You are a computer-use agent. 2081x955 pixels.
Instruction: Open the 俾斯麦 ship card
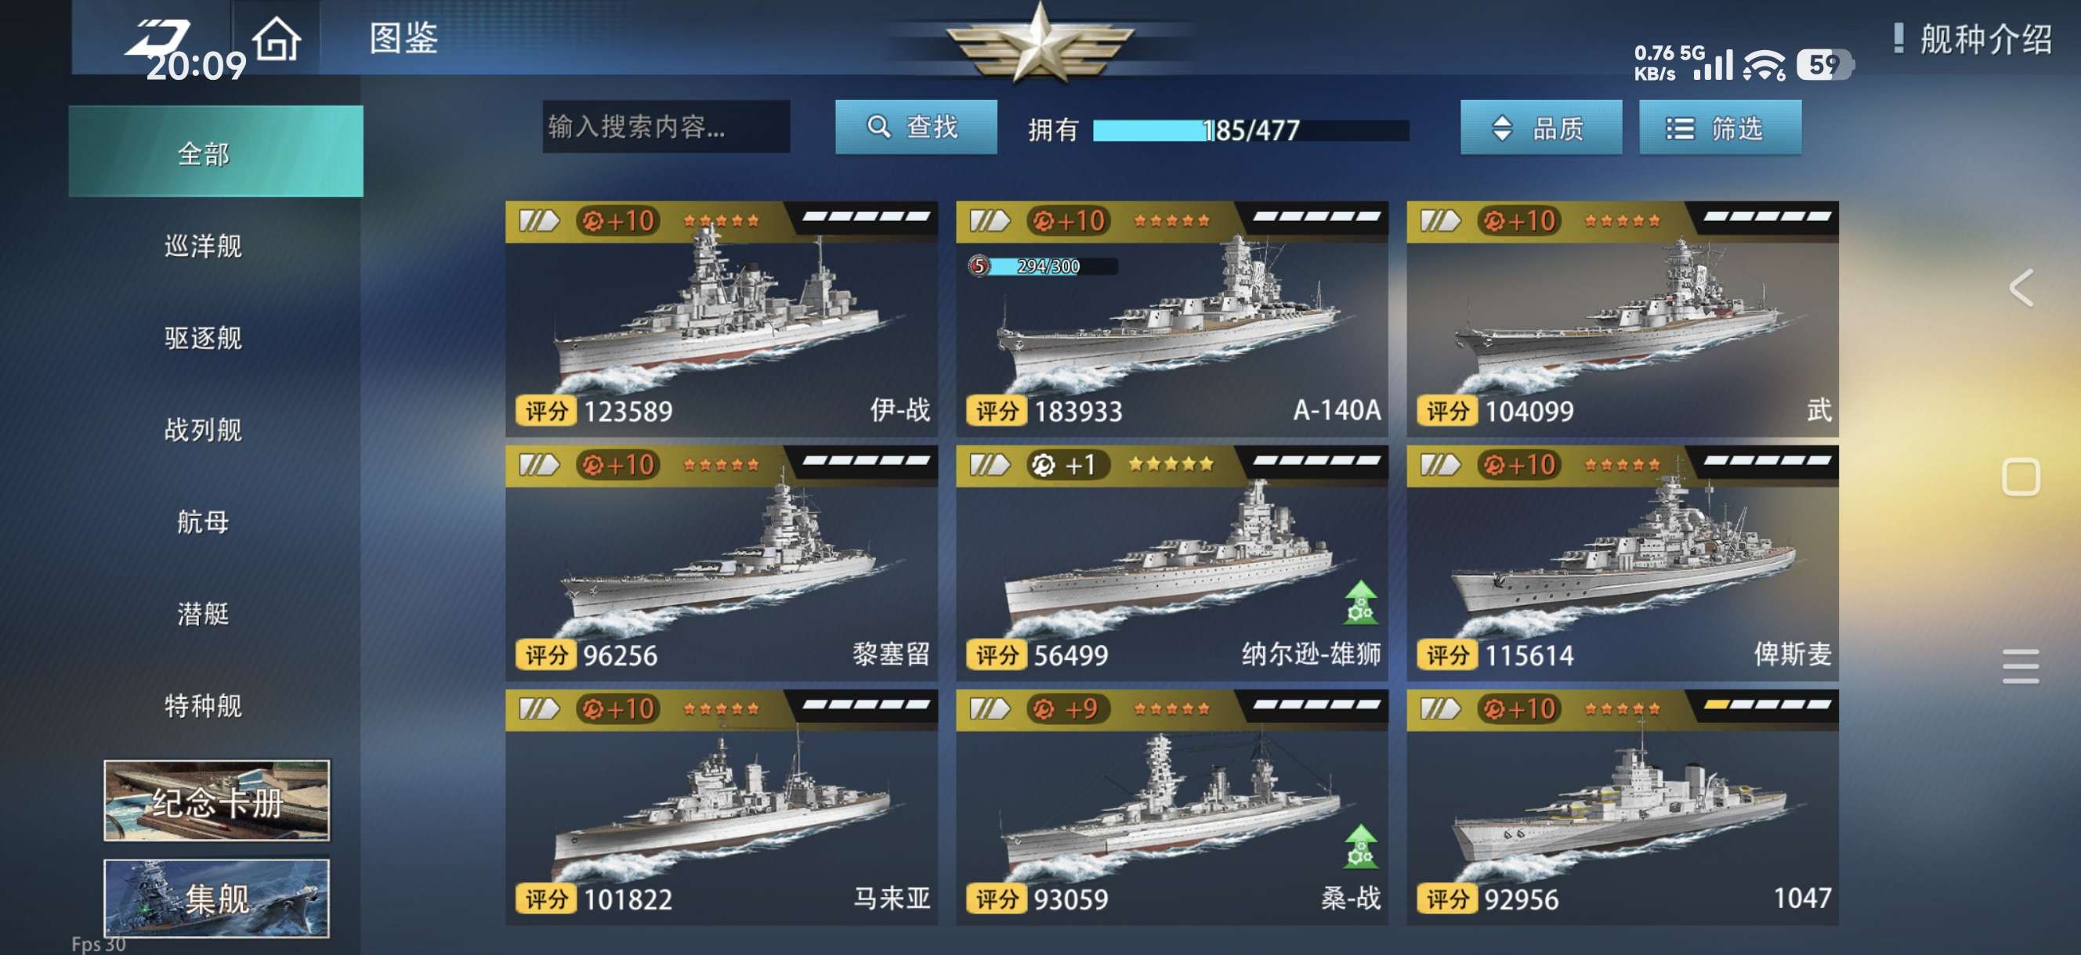[x=1622, y=564]
